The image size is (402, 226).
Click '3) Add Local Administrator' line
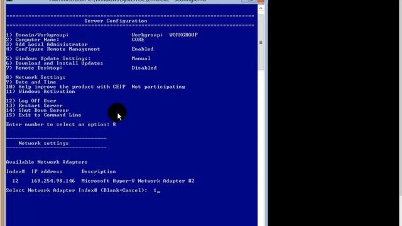point(47,45)
